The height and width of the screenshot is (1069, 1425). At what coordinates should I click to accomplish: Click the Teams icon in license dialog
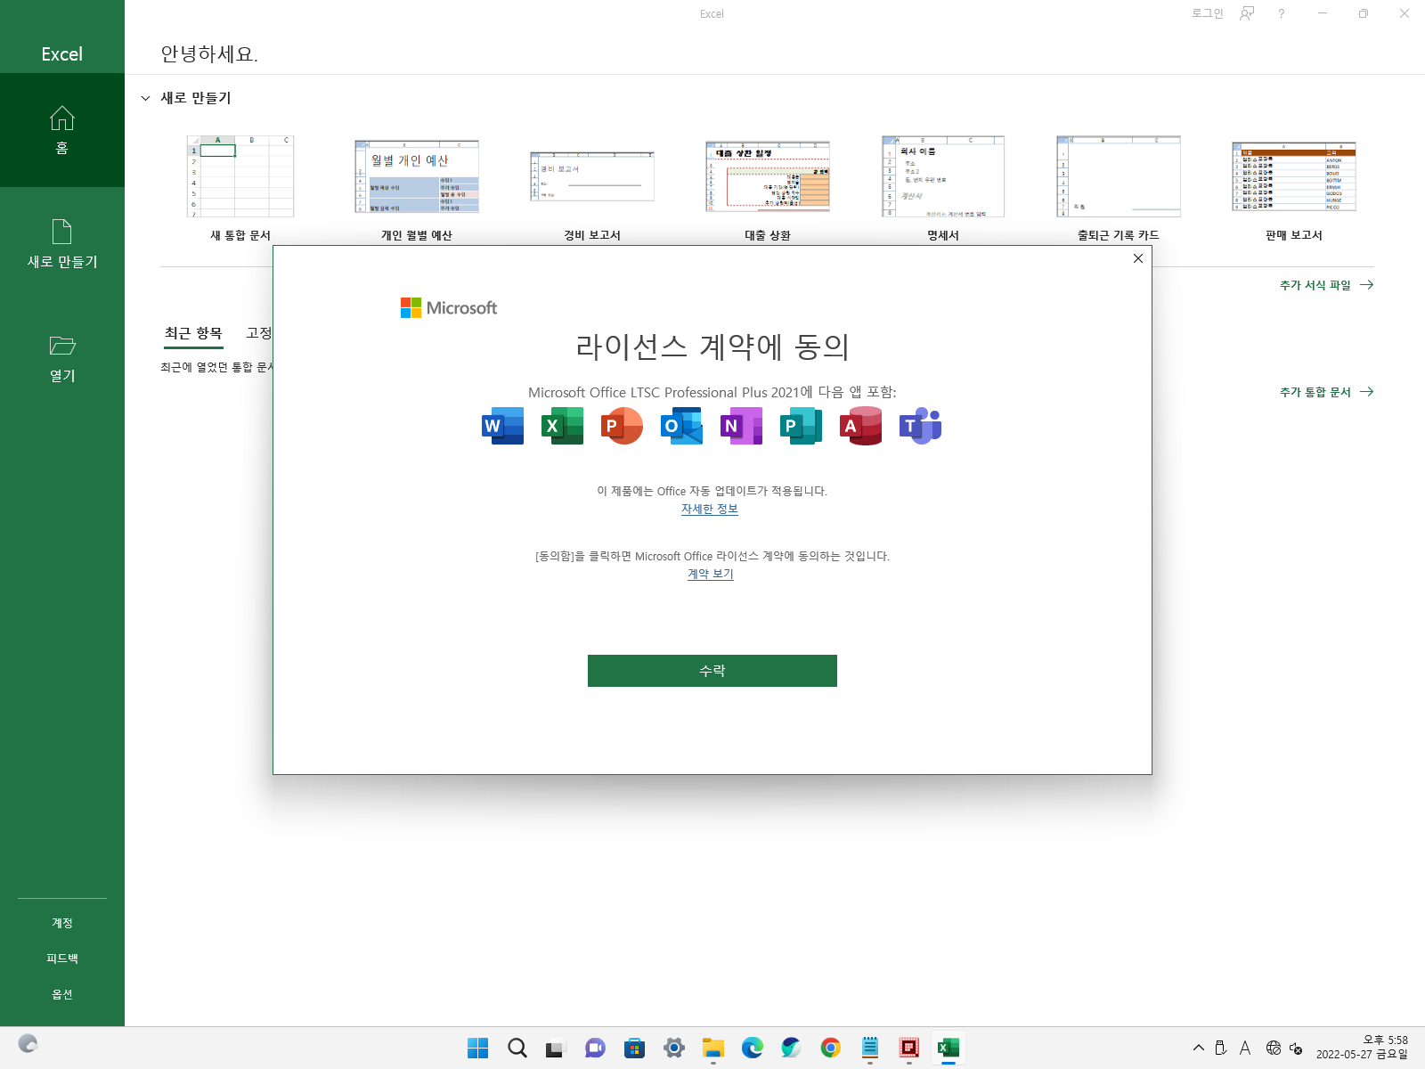pyautogui.click(x=920, y=426)
